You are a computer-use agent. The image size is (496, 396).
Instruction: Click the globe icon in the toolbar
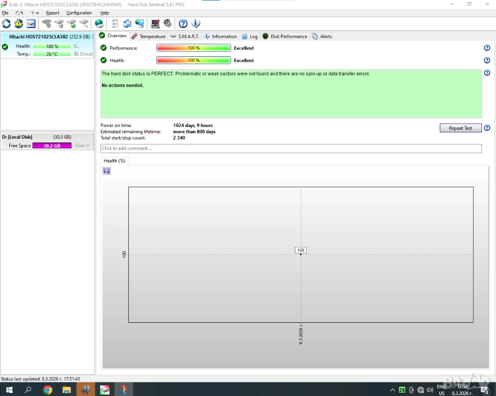(99, 24)
